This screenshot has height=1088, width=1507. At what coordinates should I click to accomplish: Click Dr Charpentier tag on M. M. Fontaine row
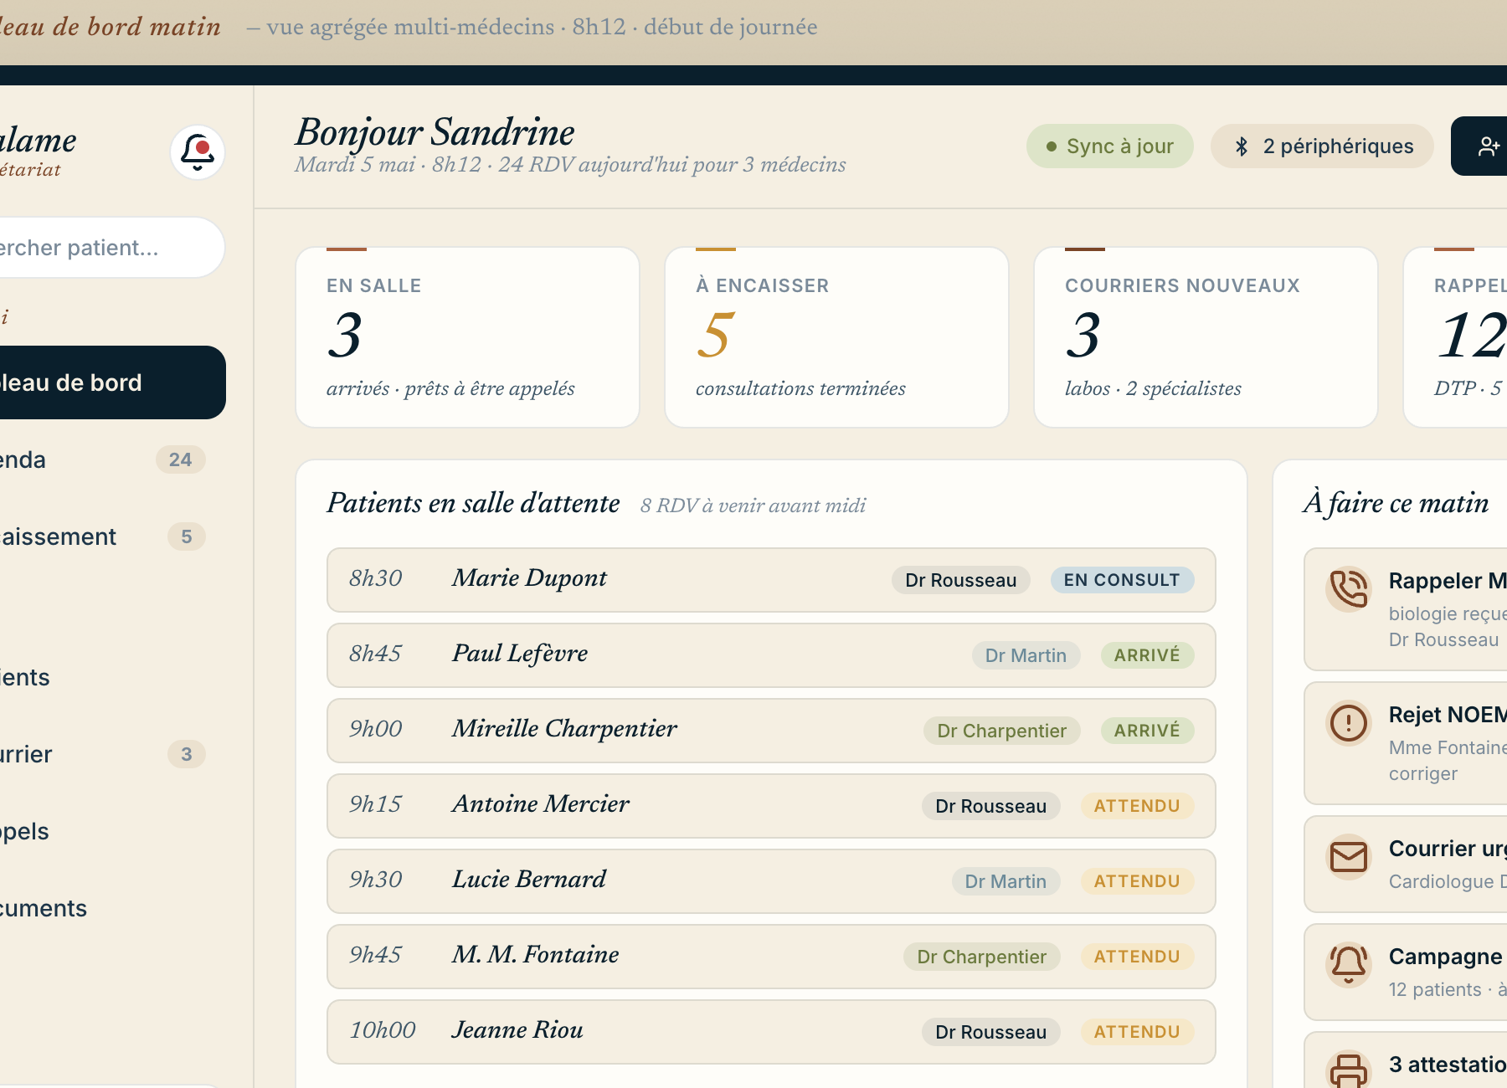click(981, 957)
